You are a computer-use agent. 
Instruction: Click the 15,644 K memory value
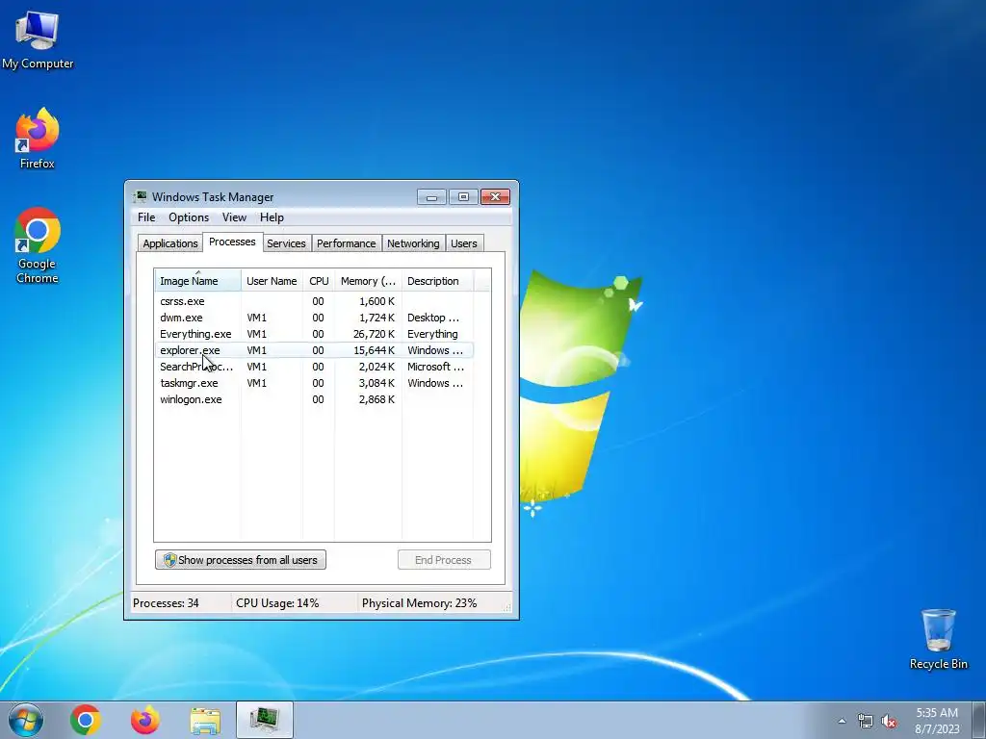tap(374, 350)
